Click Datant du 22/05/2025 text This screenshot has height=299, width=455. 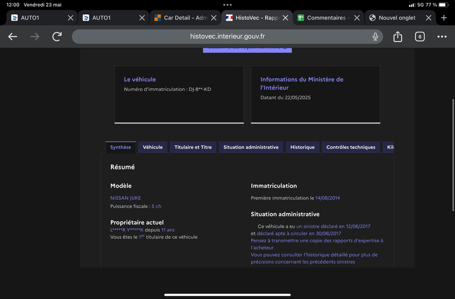tap(286, 97)
